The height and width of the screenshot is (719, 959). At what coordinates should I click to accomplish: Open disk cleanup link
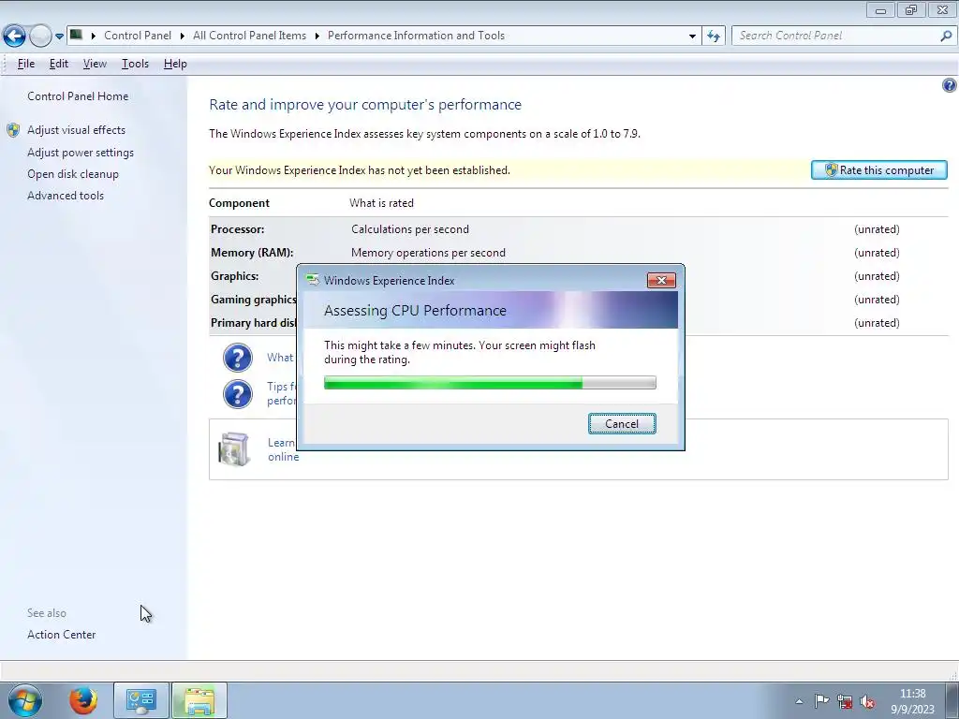pos(73,173)
